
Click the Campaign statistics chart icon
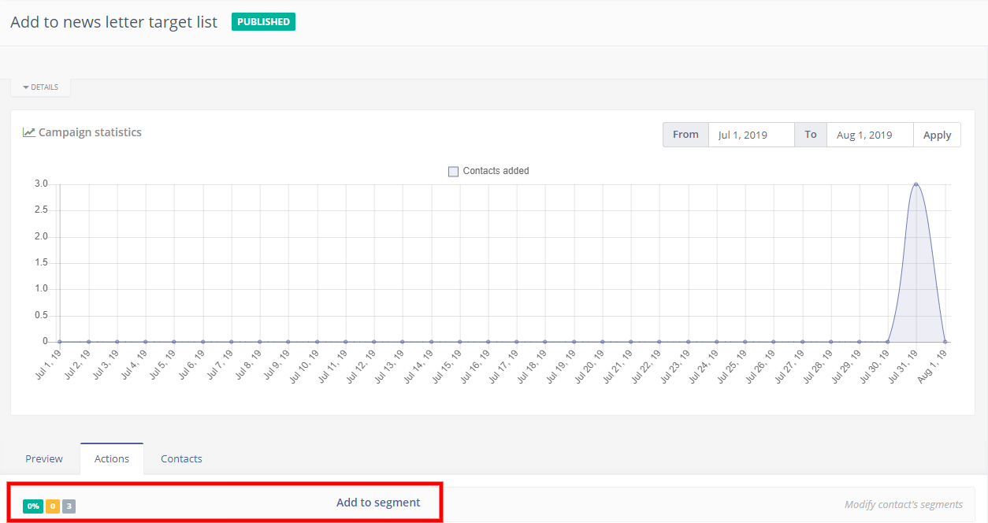28,132
